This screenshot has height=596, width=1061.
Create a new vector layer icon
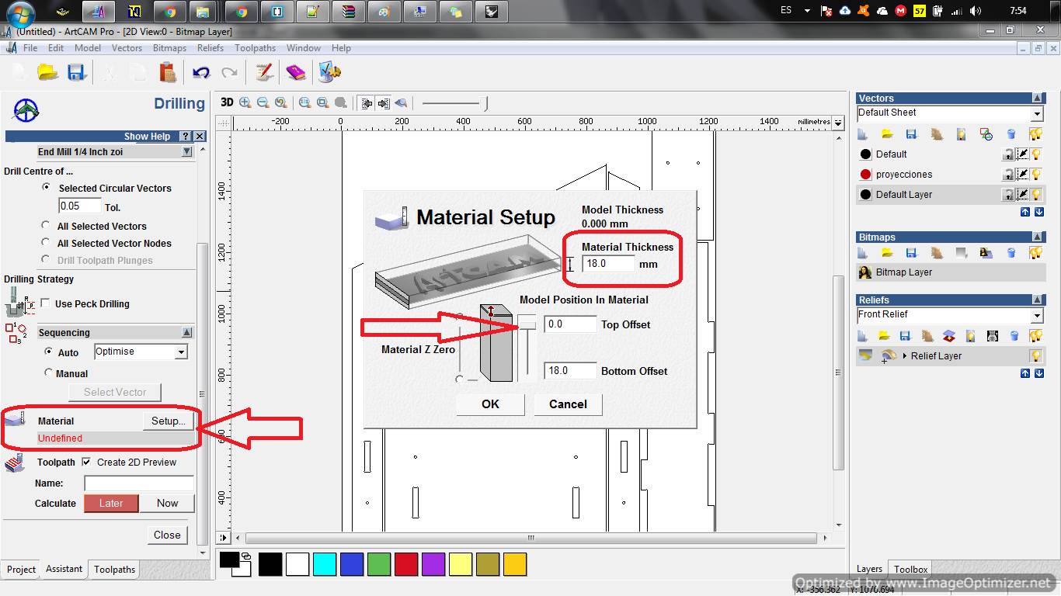point(863,134)
